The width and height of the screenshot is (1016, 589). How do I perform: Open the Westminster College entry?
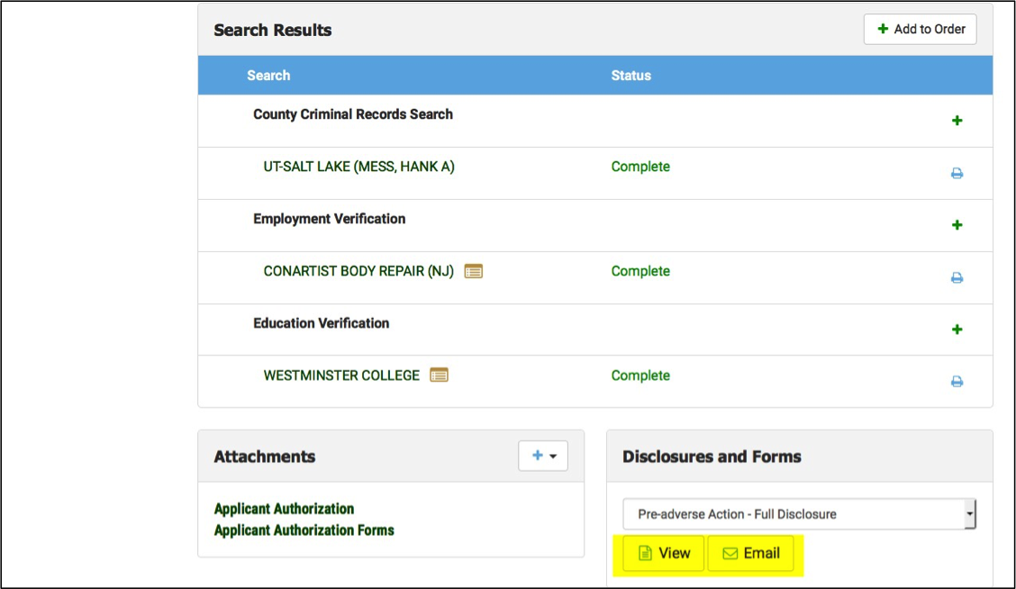tap(341, 376)
